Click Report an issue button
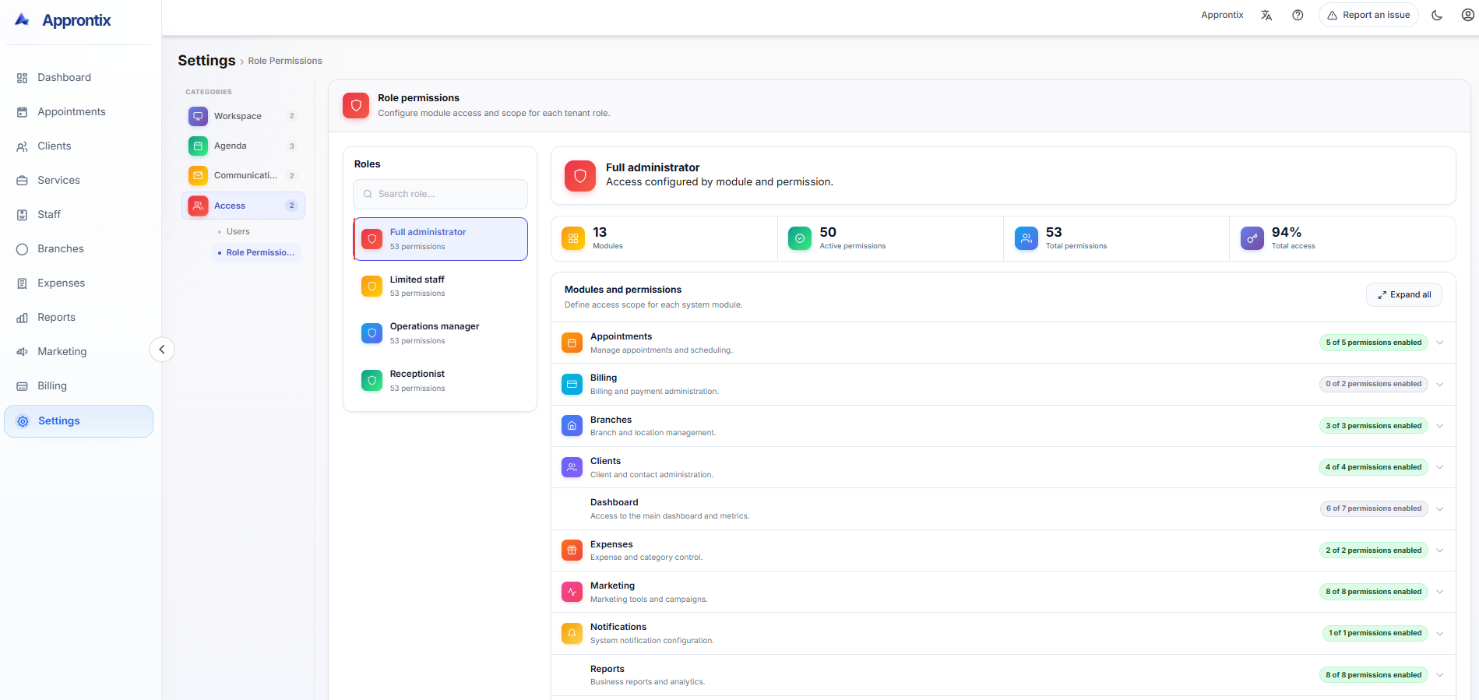This screenshot has height=700, width=1479. click(1368, 15)
